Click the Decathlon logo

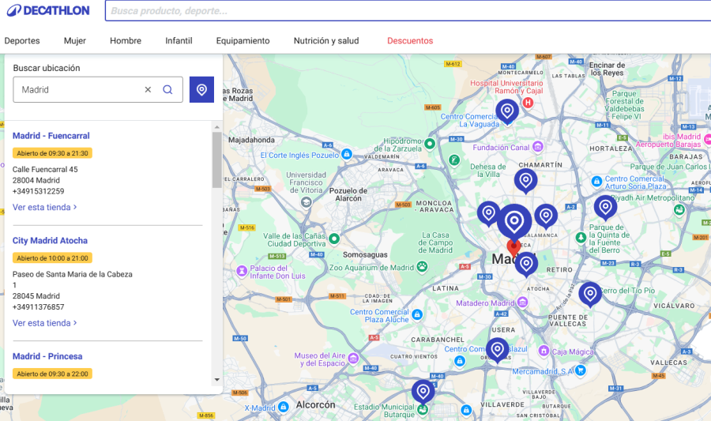pyautogui.click(x=46, y=11)
